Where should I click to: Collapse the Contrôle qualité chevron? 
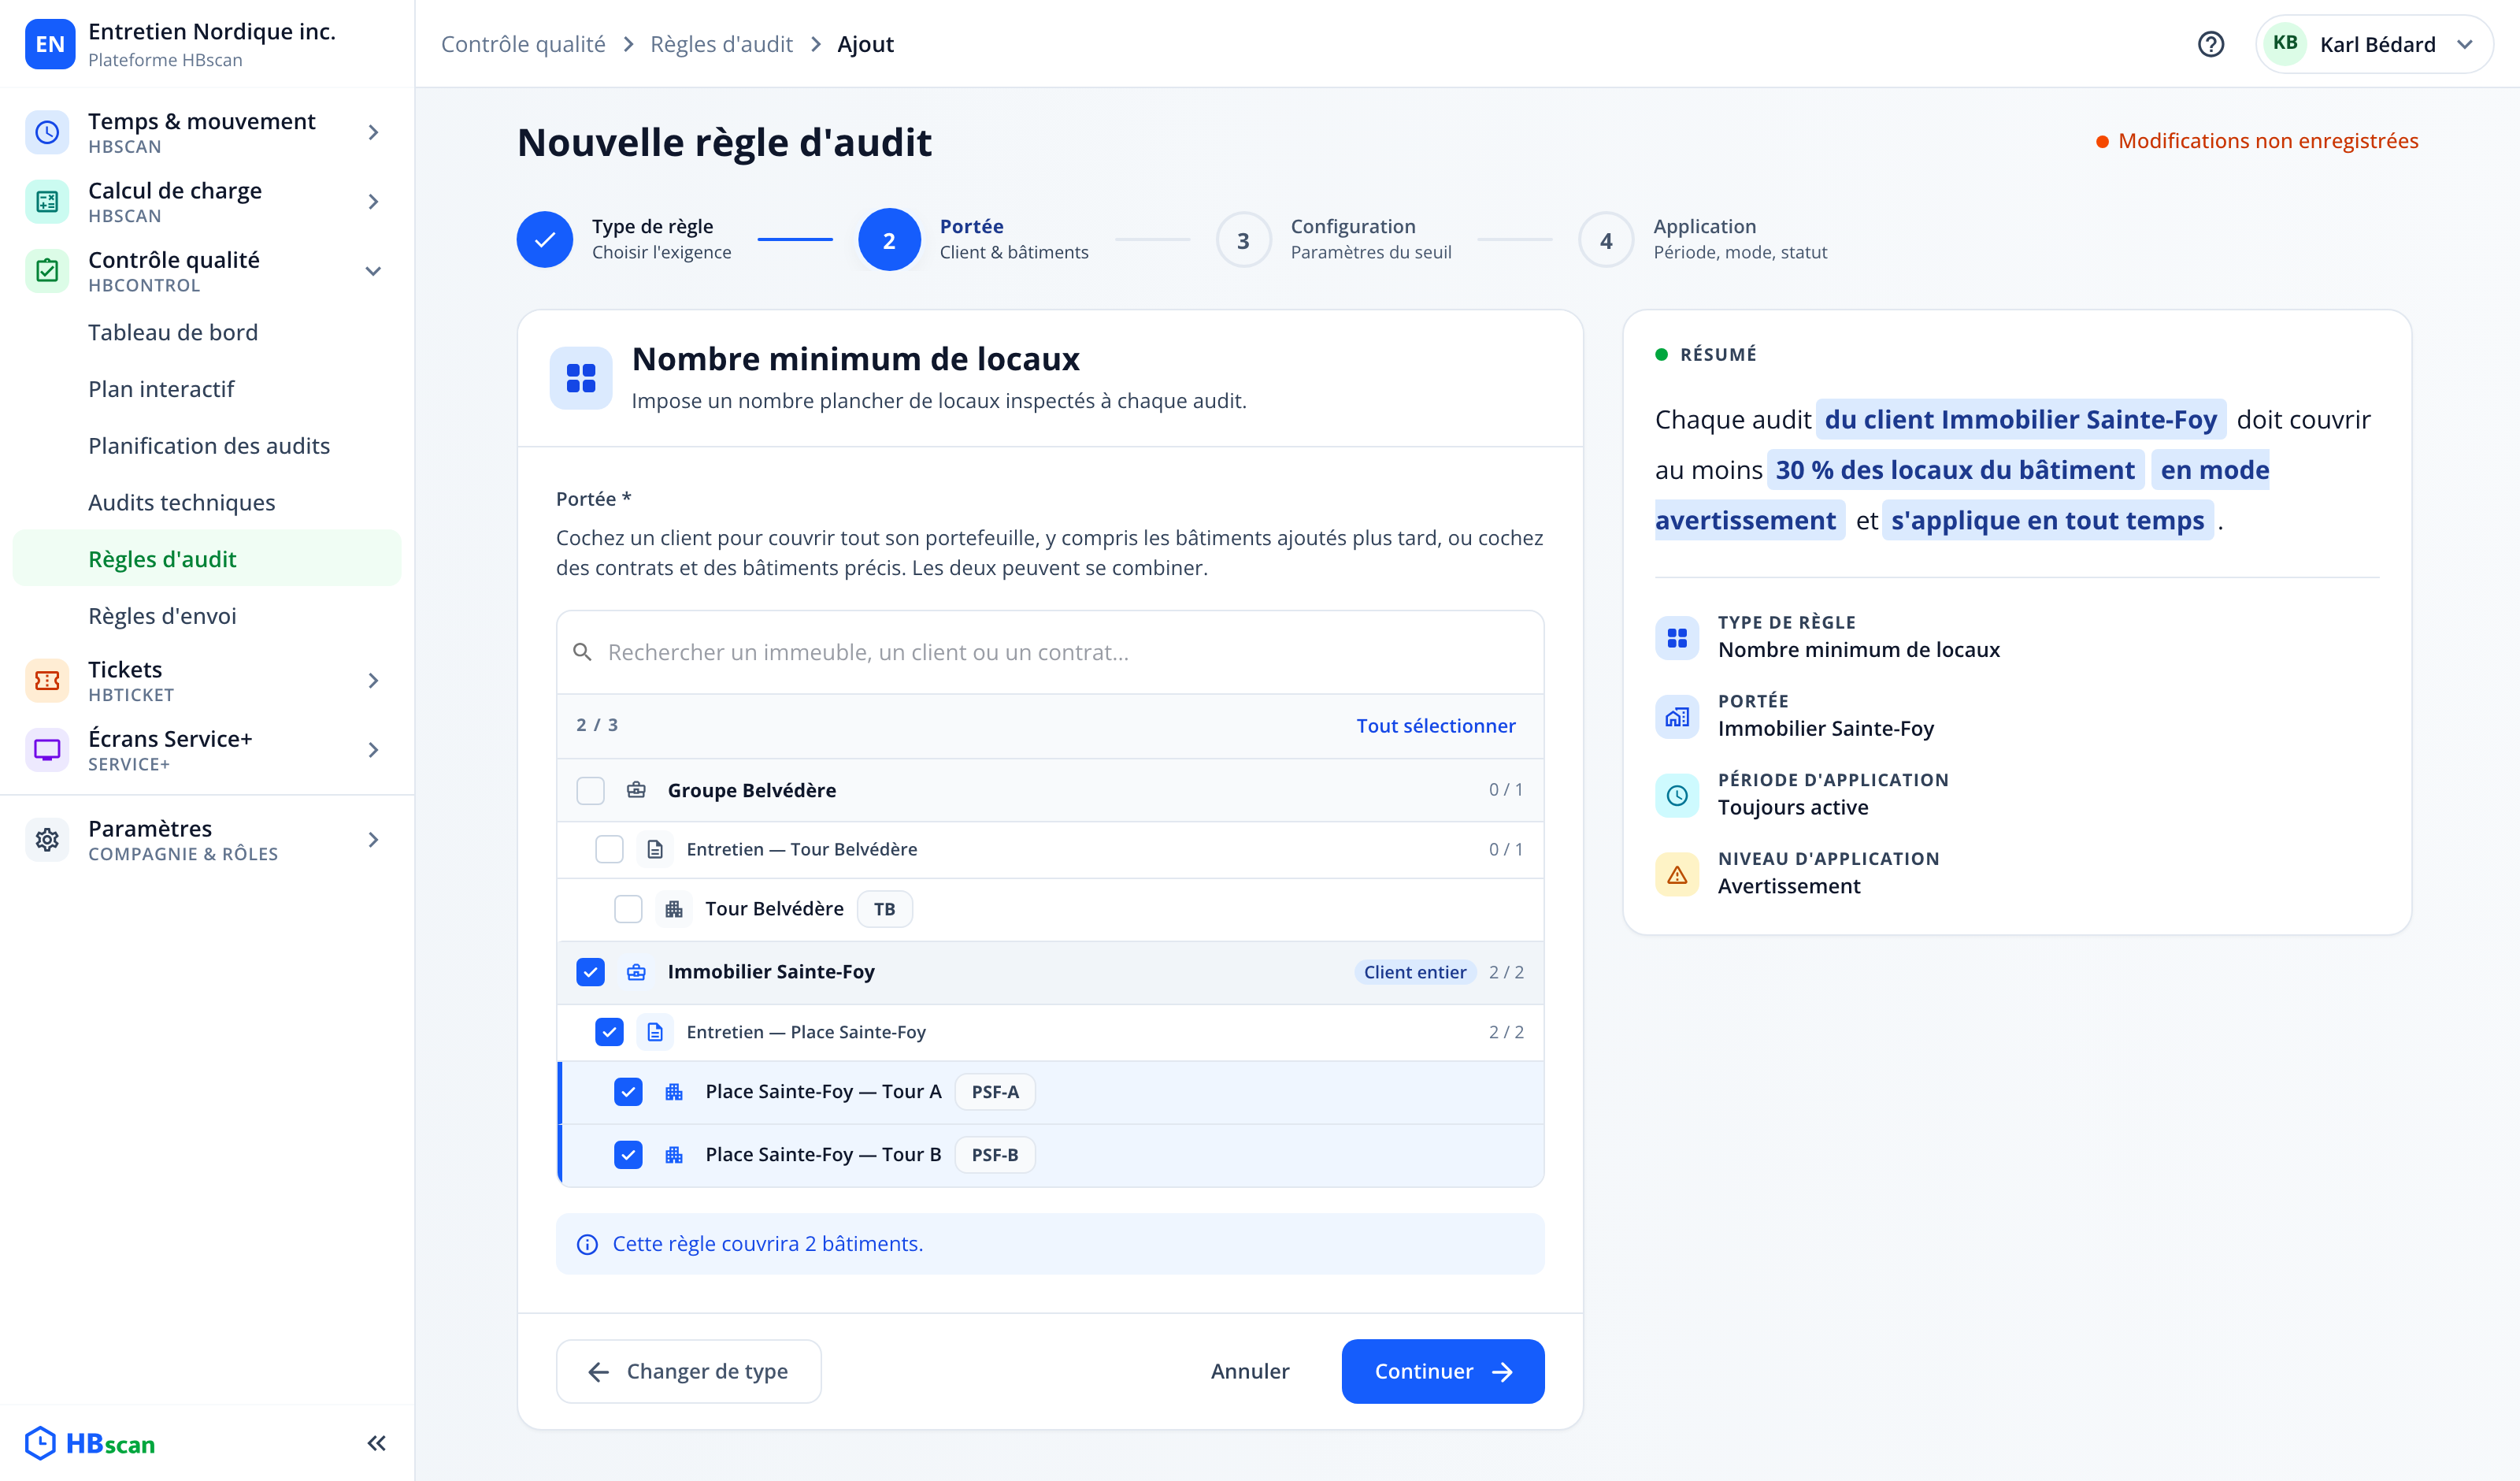pos(373,270)
